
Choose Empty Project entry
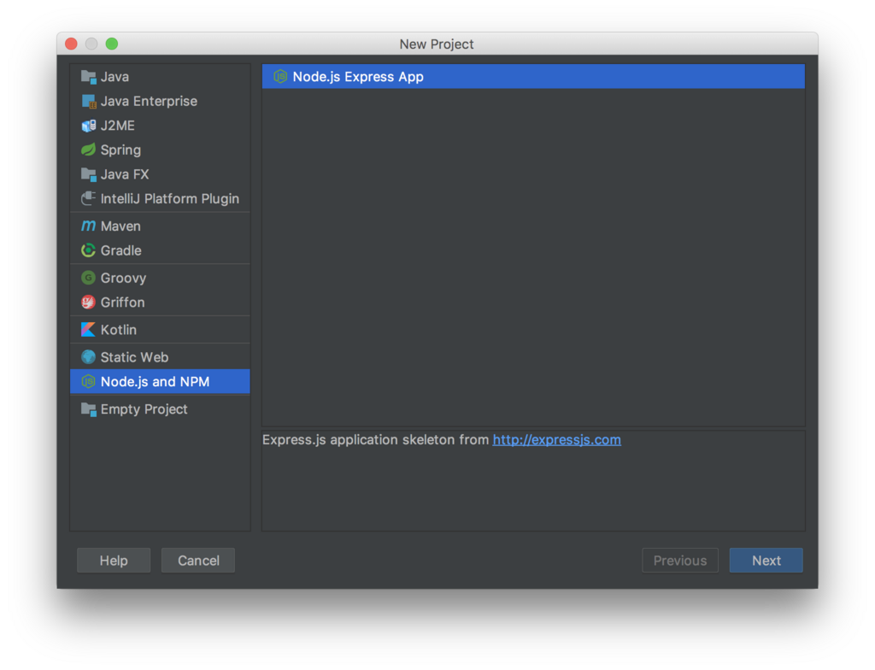click(x=160, y=409)
